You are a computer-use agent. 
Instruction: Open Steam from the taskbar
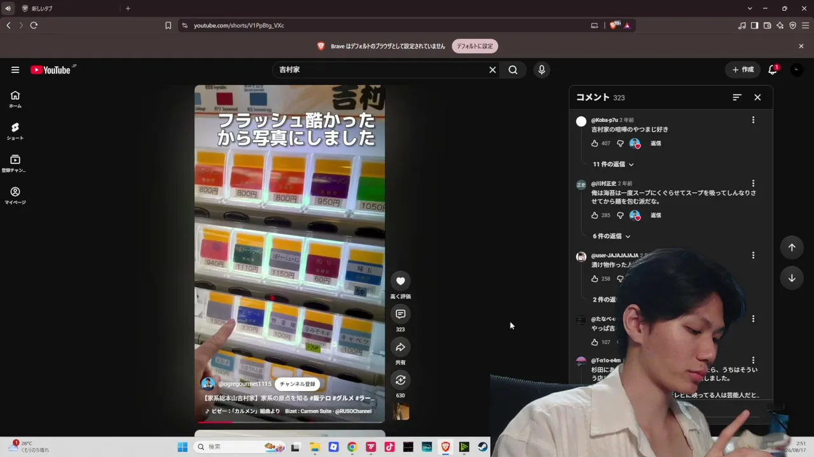483,447
